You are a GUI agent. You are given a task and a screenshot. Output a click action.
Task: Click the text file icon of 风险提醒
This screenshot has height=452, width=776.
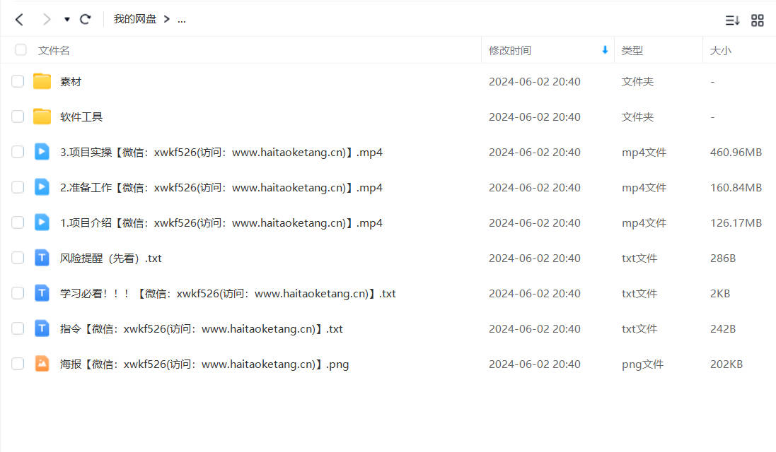tap(42, 258)
